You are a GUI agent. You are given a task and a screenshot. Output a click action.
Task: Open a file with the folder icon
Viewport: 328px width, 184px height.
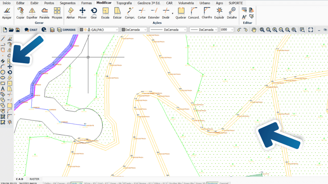click(11, 30)
